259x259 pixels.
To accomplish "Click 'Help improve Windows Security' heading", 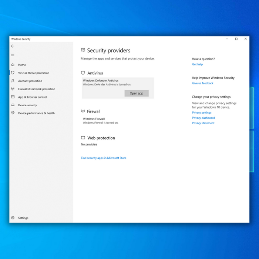I will pos(213,78).
